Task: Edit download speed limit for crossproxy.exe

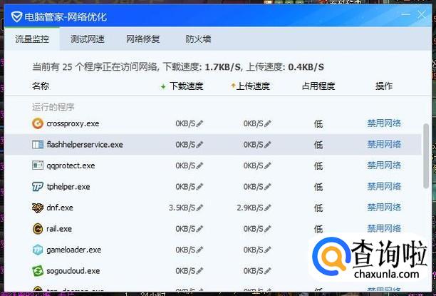Action: click(x=199, y=123)
